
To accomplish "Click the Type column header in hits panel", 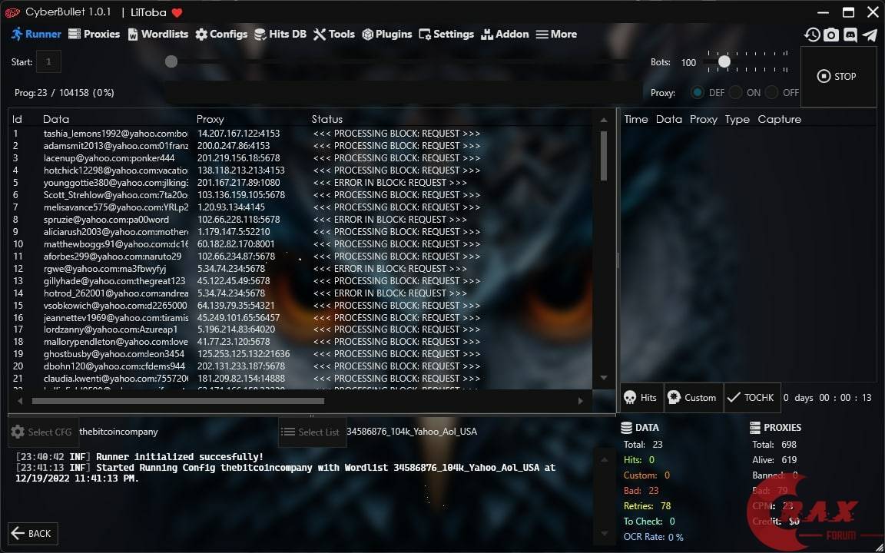I will pyautogui.click(x=737, y=119).
